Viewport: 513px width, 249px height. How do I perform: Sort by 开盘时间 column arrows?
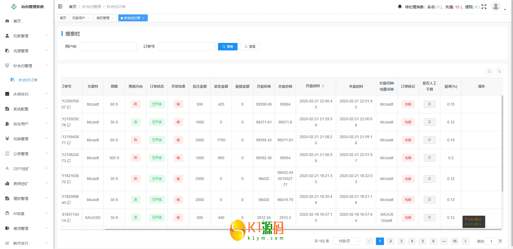point(323,86)
